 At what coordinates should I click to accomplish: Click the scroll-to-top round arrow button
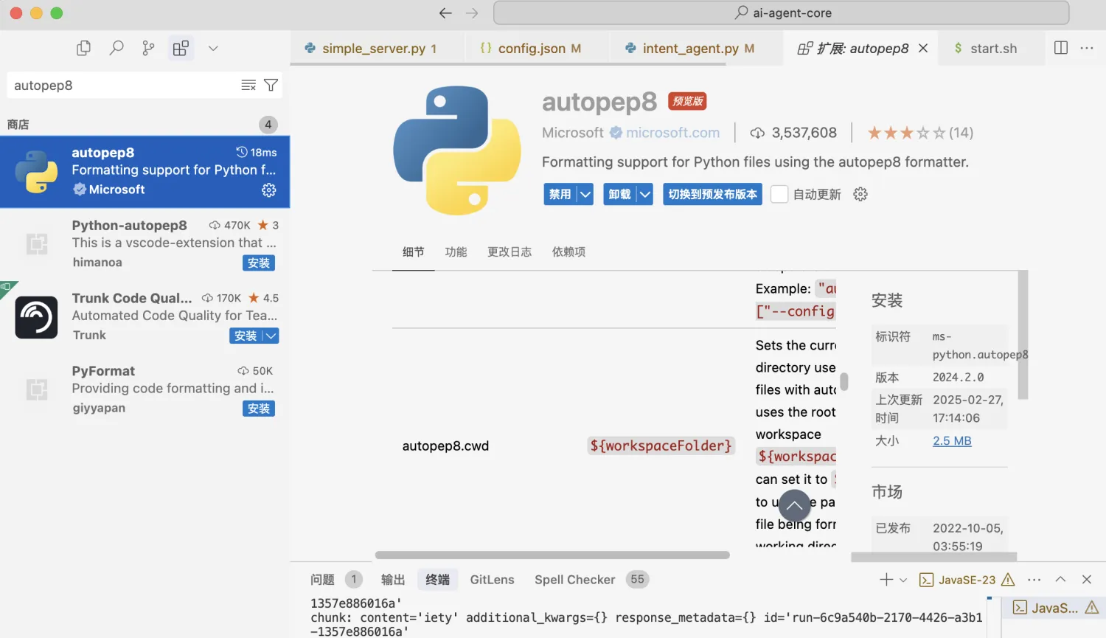pos(795,506)
